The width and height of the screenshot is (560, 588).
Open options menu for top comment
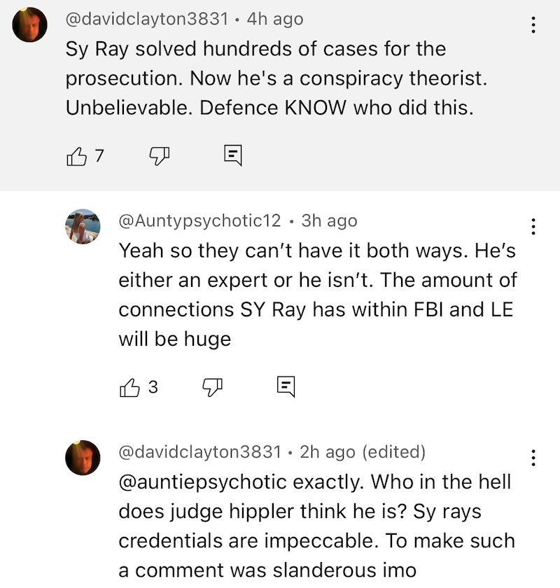click(533, 24)
